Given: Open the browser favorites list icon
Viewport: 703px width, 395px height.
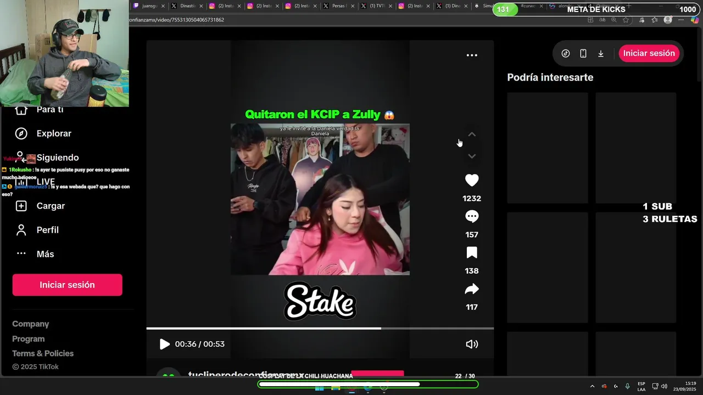Looking at the screenshot, I should pyautogui.click(x=655, y=20).
